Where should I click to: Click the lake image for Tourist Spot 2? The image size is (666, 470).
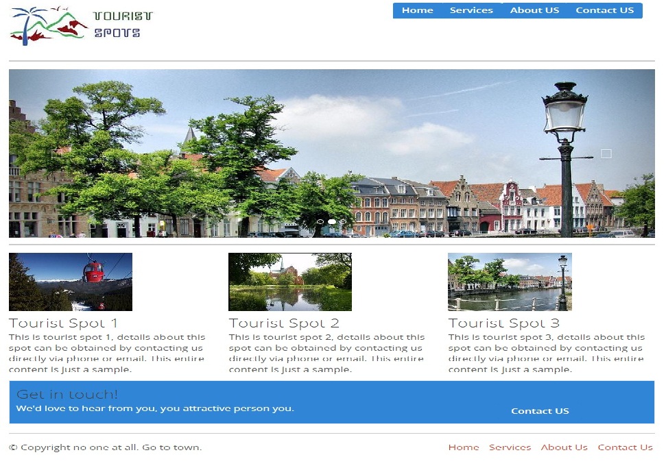click(x=289, y=281)
